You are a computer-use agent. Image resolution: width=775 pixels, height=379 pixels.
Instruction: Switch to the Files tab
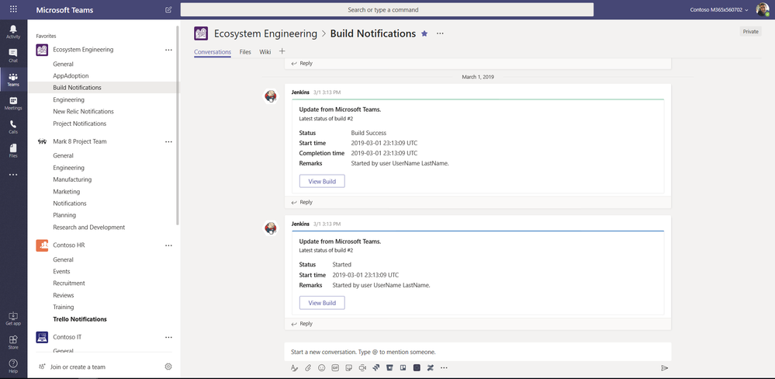(x=245, y=52)
